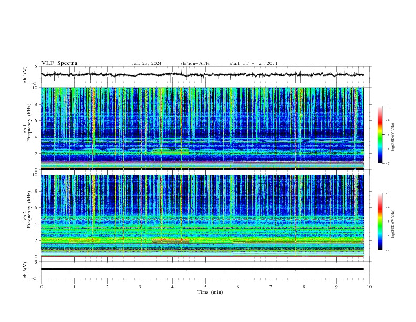This screenshot has height=322, width=416.
Task: Click the '-3' label on ch.1 colorbar
Action: pyautogui.click(x=388, y=106)
